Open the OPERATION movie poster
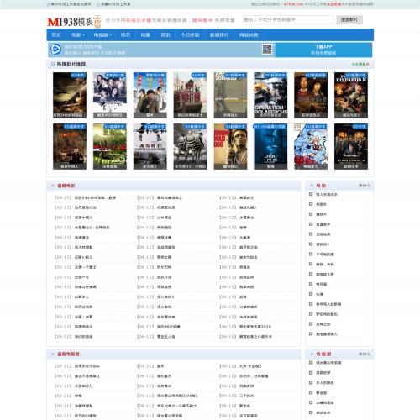Image resolution: width=420 pixels, height=420 pixels. [270, 95]
